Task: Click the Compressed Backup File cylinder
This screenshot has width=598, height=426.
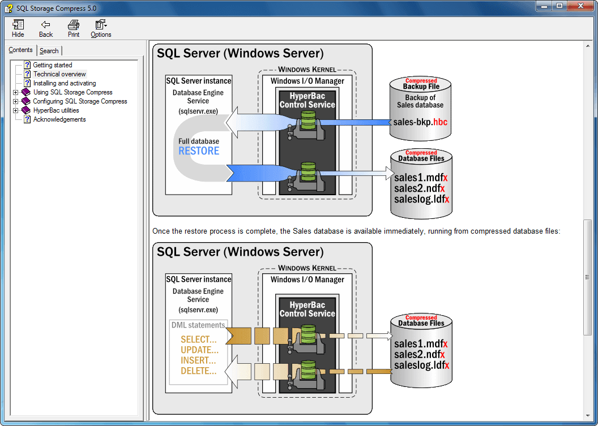Action: pos(420,108)
